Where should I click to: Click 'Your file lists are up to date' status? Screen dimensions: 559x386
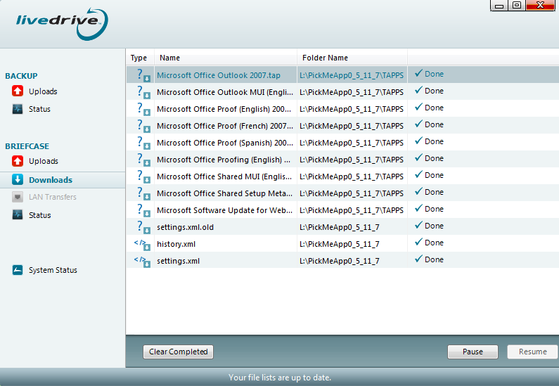pyautogui.click(x=280, y=377)
